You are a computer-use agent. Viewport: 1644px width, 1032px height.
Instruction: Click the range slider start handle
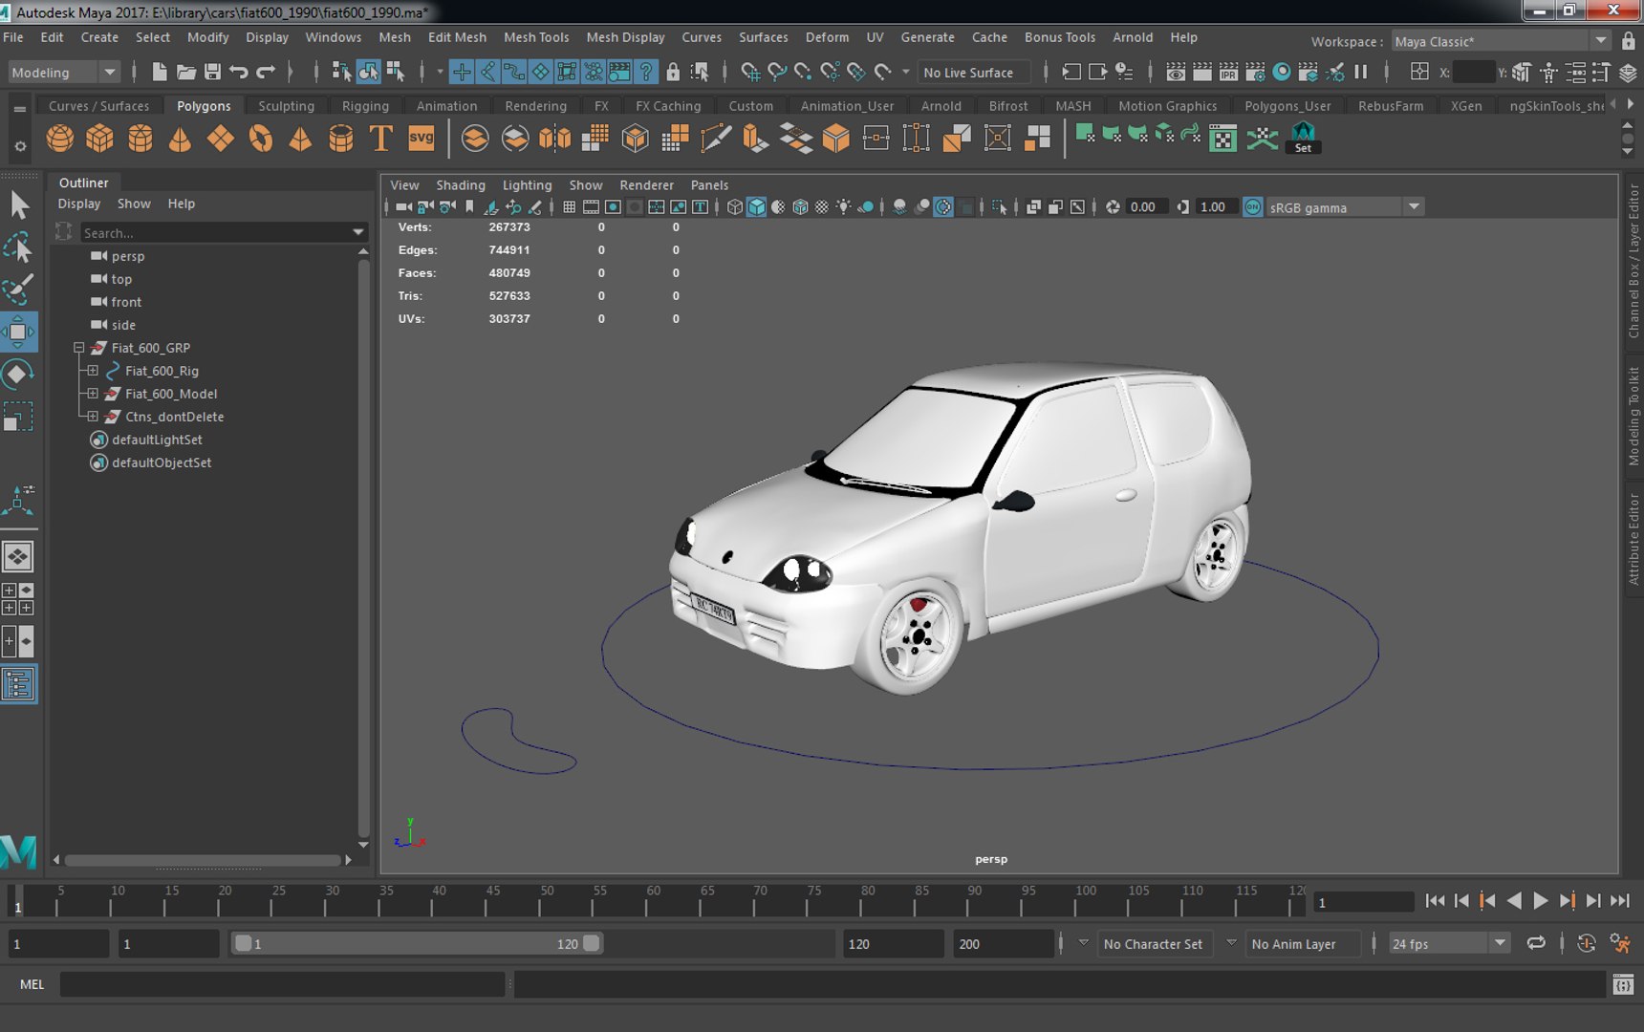(244, 943)
